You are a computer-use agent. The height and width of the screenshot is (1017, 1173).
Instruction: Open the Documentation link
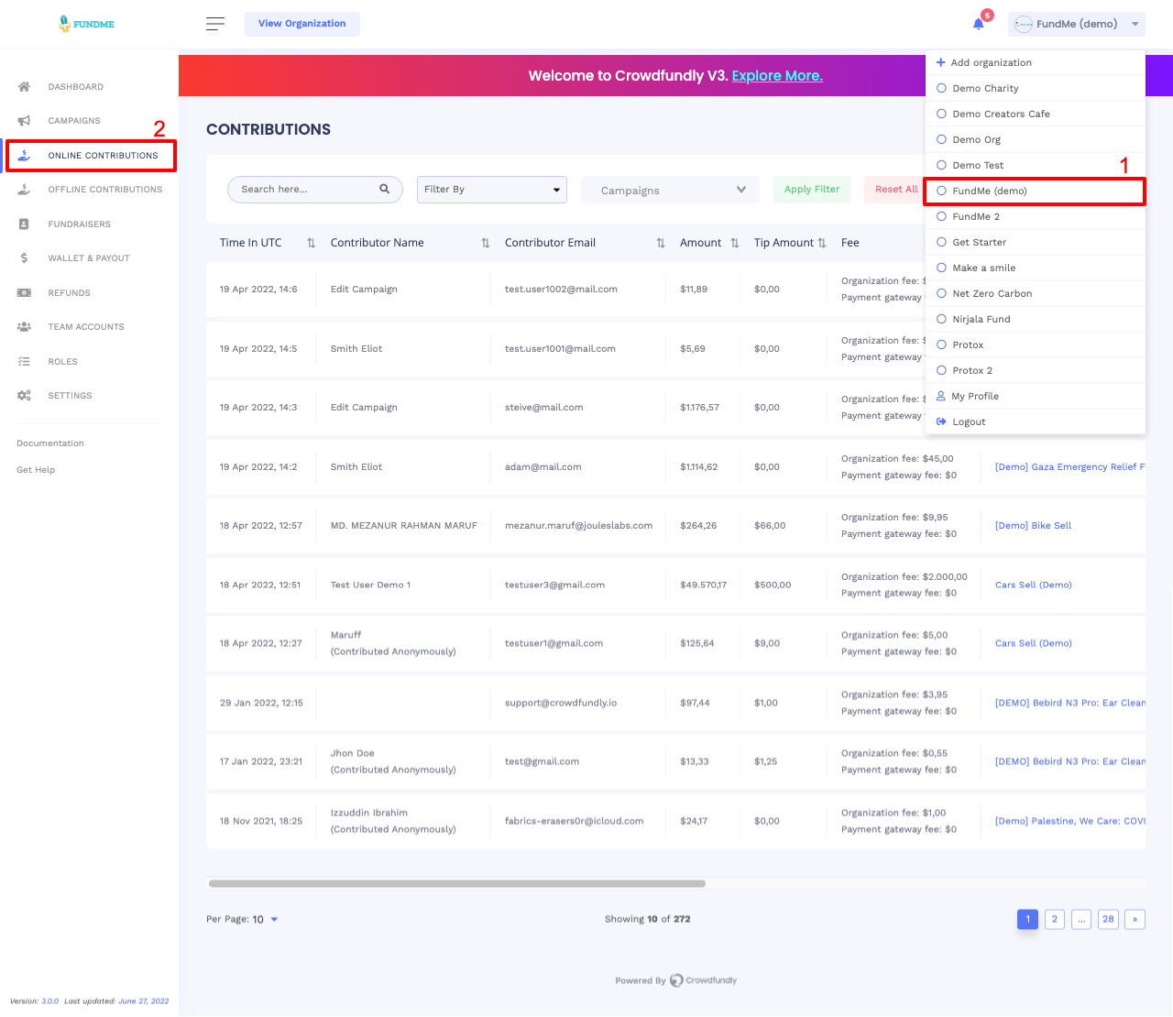click(x=50, y=443)
